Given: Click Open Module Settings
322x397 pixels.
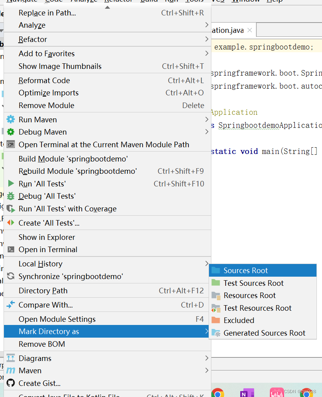Looking at the screenshot, I should coord(57,319).
